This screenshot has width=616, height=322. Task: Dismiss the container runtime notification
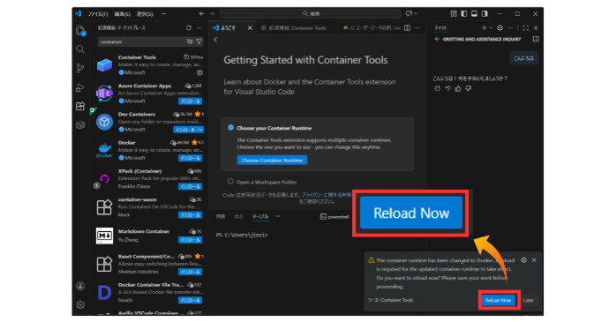coord(534,260)
